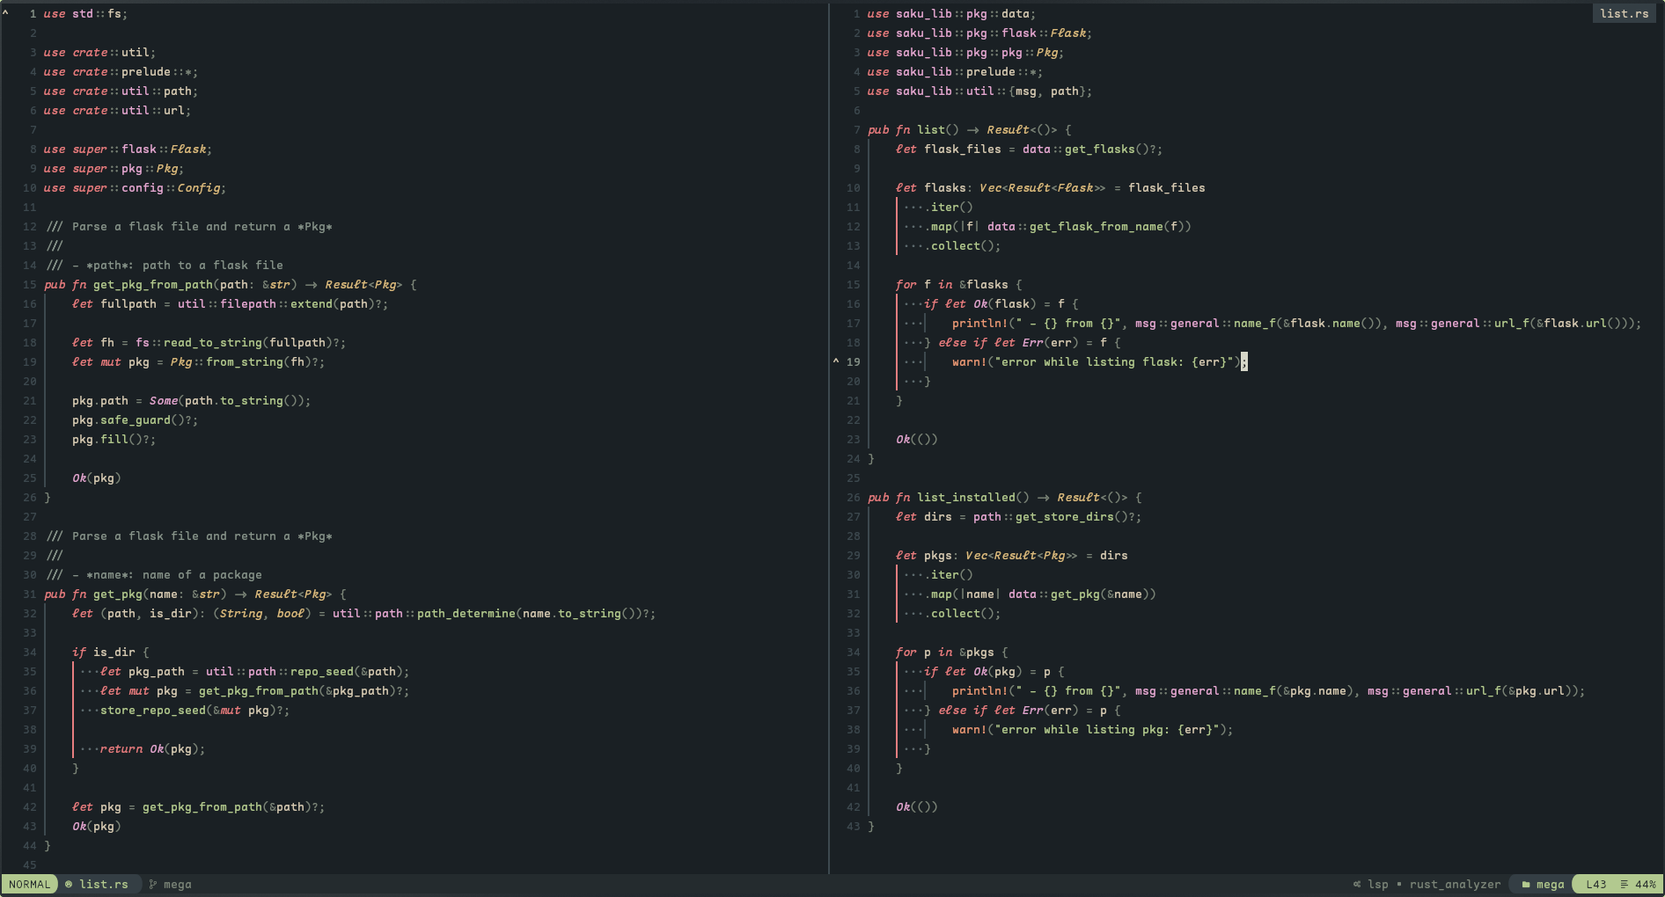Click 'Pkg::from_string(fh)?' in the left pane
1665x897 pixels.
click(244, 361)
